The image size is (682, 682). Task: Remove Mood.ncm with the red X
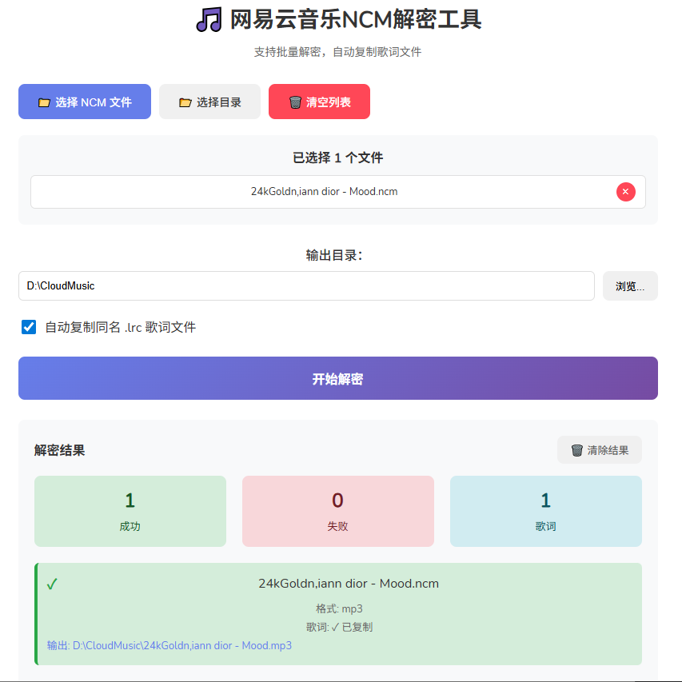(625, 192)
